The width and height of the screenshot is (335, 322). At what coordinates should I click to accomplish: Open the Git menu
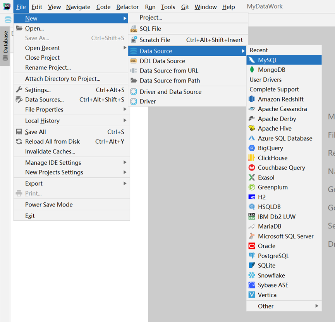pos(185,7)
